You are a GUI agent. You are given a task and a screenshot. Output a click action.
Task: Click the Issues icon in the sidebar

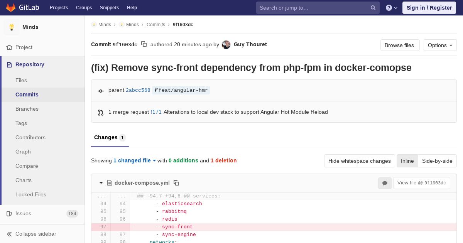click(9, 213)
